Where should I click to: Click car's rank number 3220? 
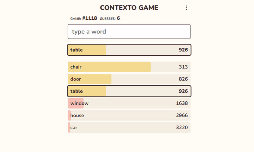(x=182, y=127)
